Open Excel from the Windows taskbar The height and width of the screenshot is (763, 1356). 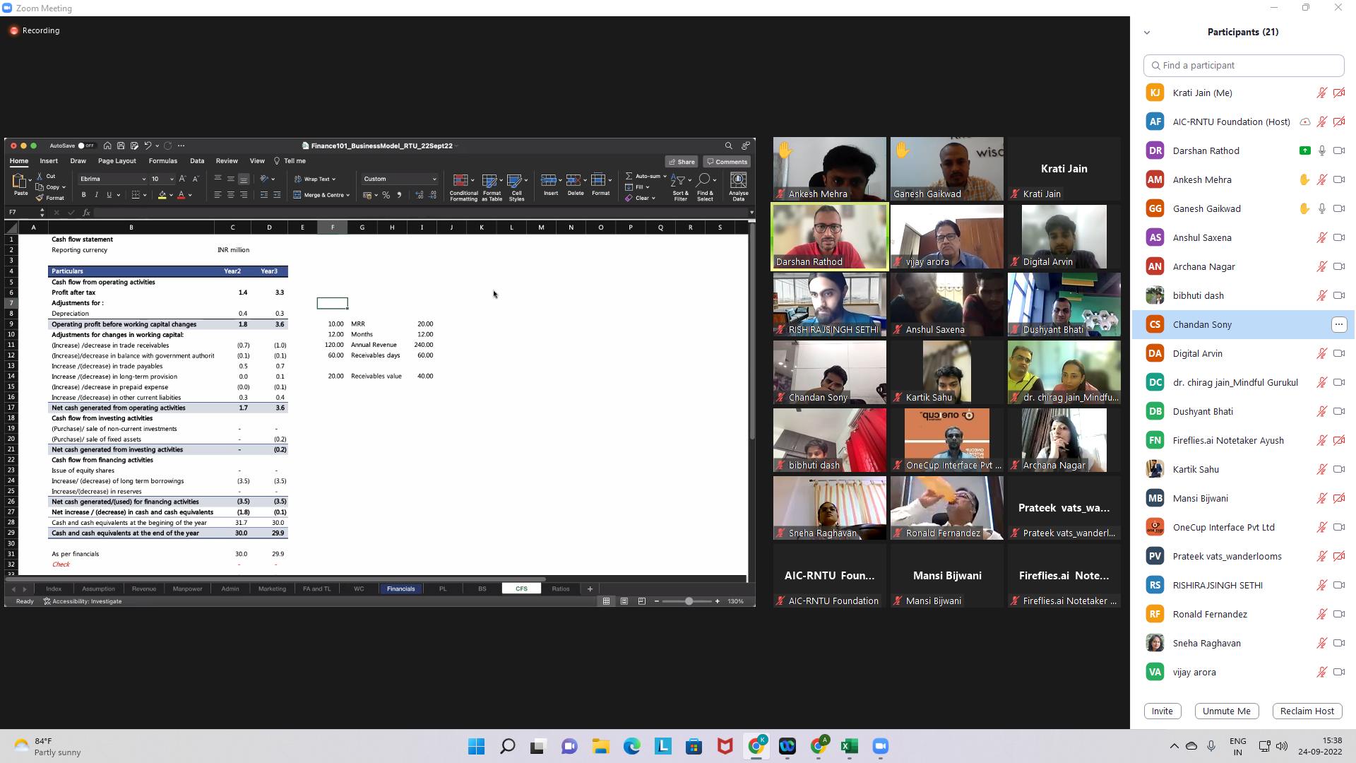tap(849, 746)
